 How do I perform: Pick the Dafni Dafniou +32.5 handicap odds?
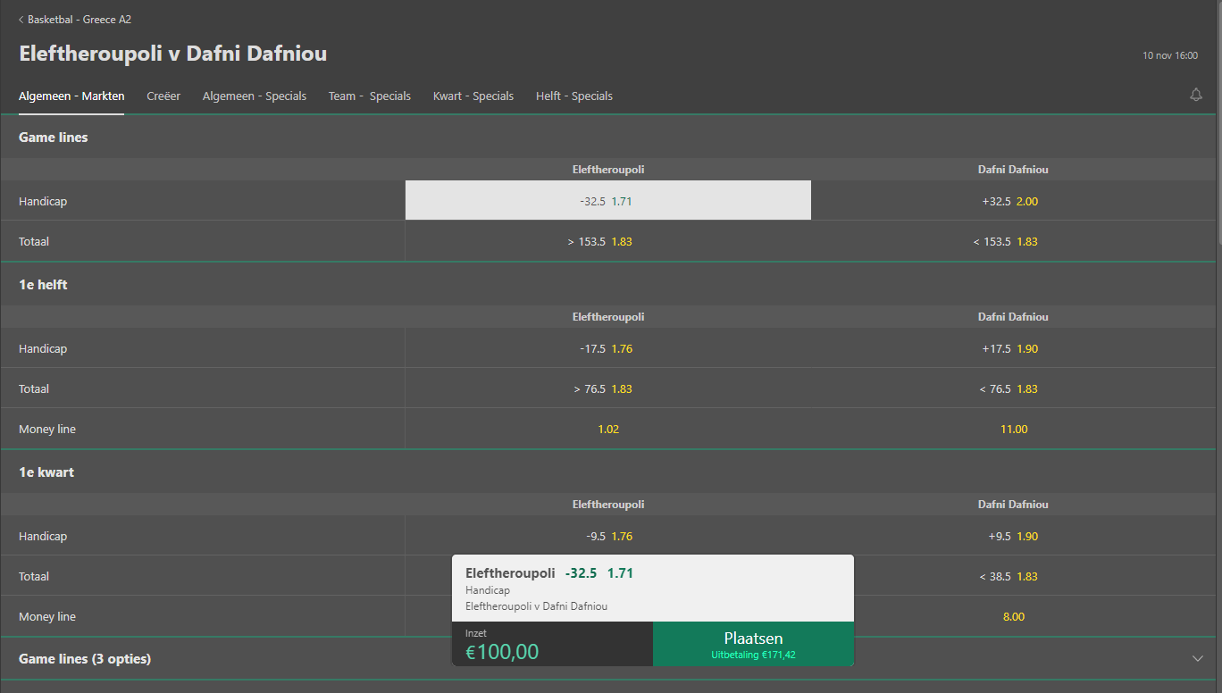click(x=1014, y=201)
